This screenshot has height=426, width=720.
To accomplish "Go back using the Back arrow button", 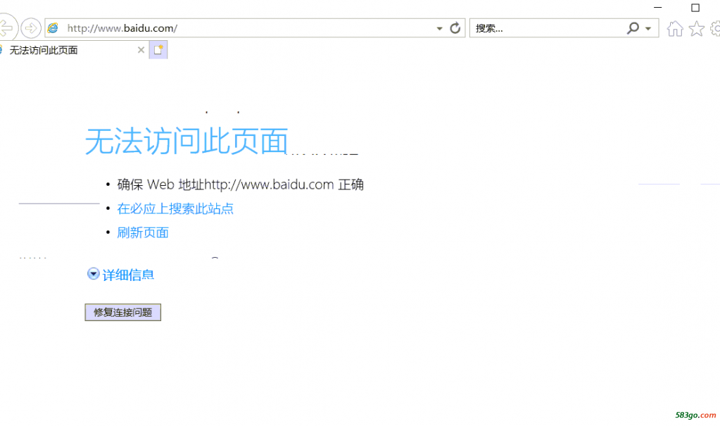I will [6, 27].
